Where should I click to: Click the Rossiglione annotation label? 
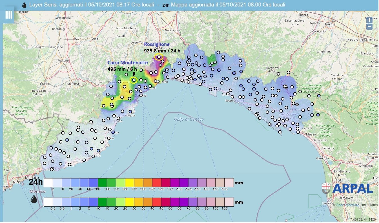pyautogui.click(x=157, y=44)
